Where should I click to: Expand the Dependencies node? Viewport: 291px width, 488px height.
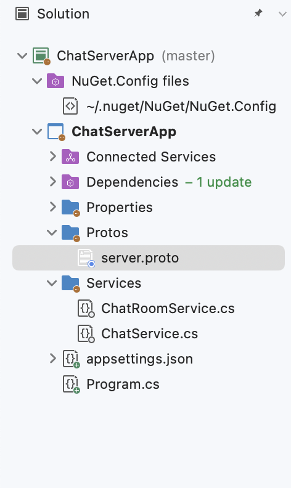click(53, 182)
